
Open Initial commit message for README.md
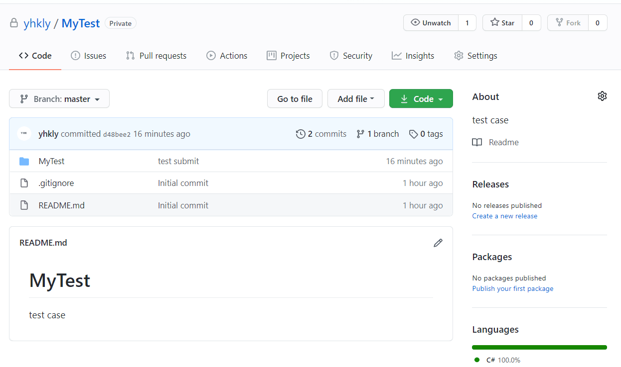click(183, 205)
